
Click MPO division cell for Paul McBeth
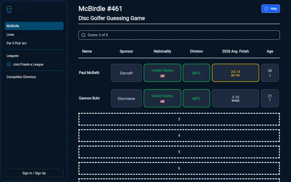(x=196, y=73)
